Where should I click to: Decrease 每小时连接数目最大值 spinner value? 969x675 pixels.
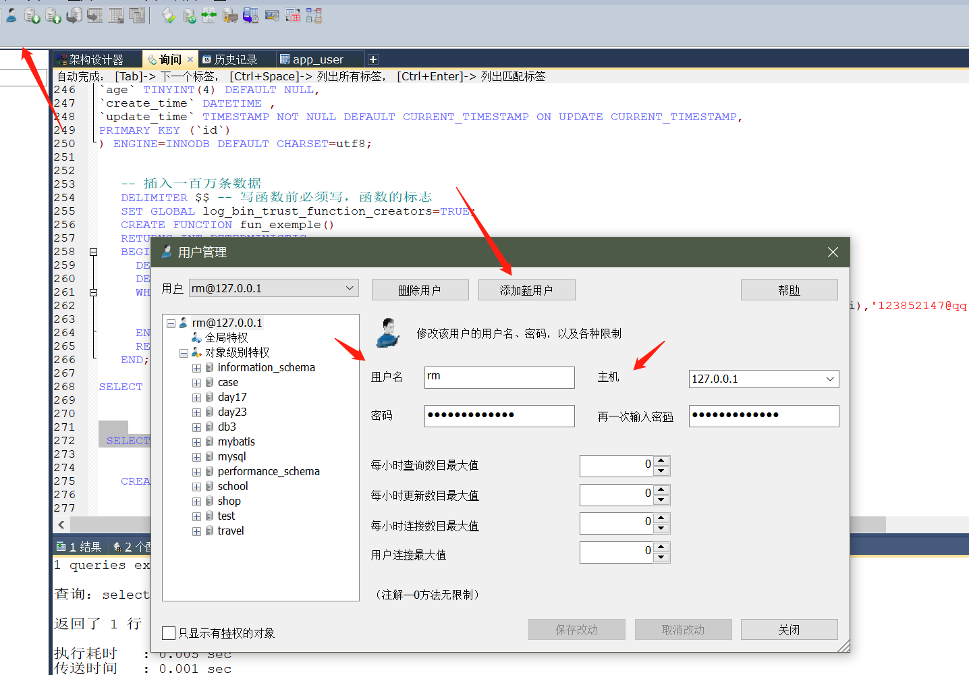click(661, 529)
